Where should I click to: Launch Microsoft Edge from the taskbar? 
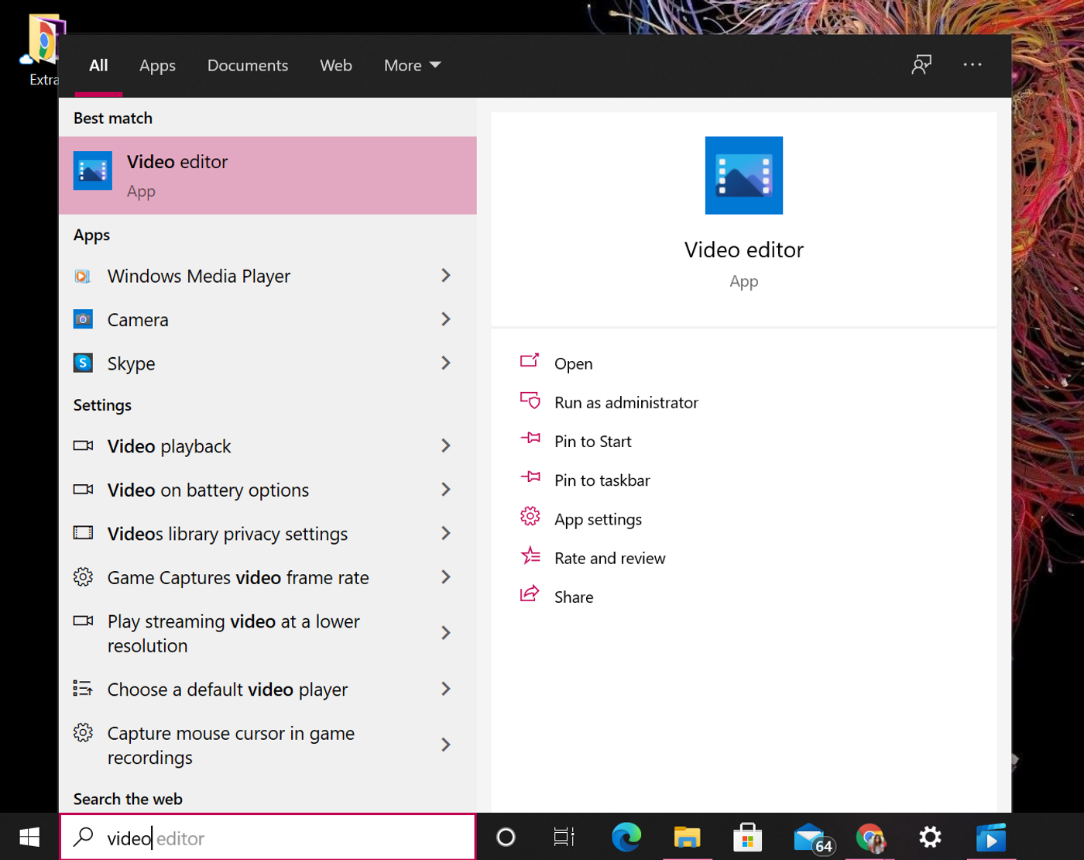click(x=626, y=838)
